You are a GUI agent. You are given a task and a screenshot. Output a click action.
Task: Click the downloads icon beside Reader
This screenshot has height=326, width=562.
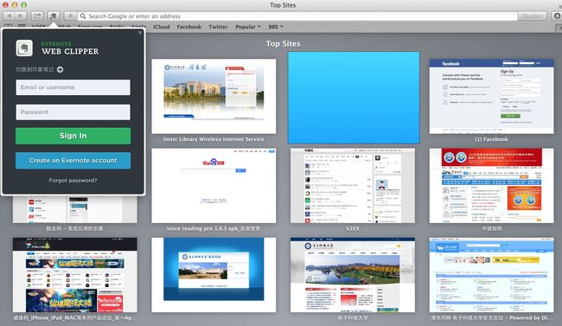[x=556, y=16]
